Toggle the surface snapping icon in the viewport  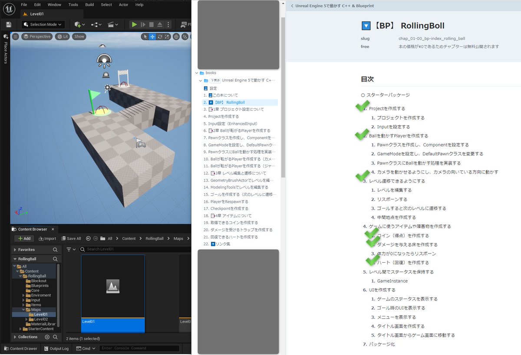click(186, 36)
